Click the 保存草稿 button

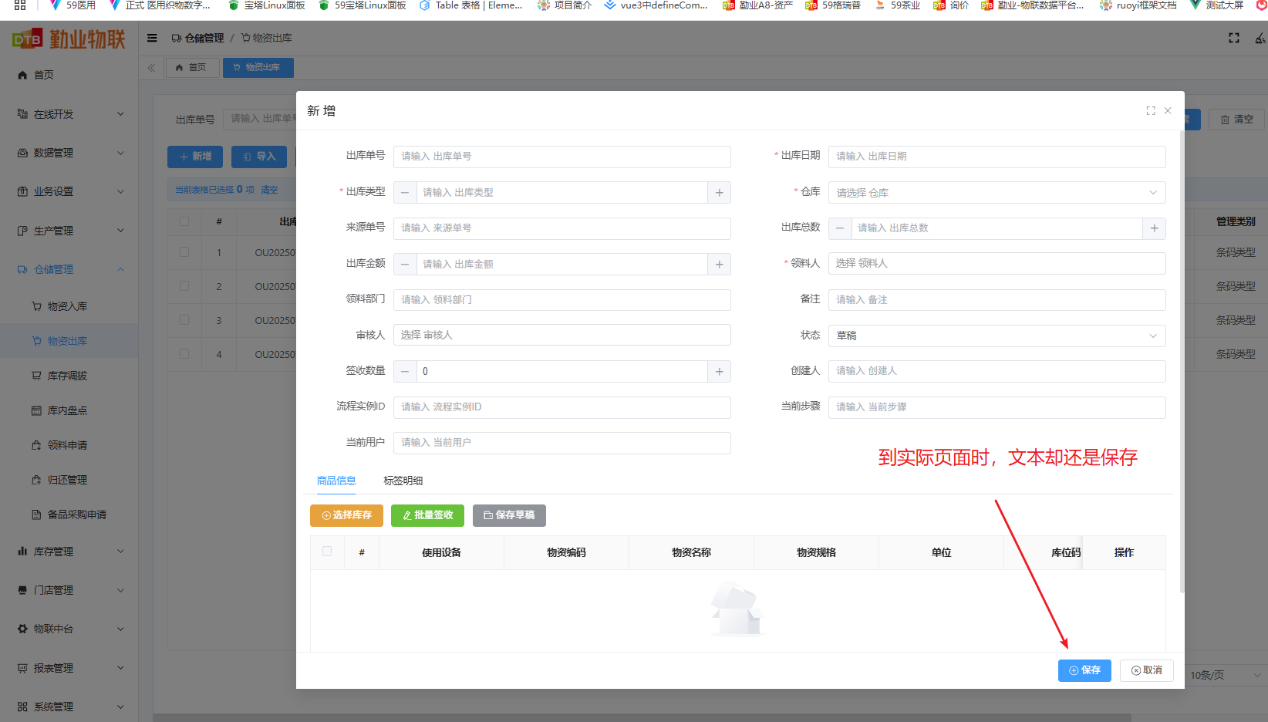(x=509, y=515)
